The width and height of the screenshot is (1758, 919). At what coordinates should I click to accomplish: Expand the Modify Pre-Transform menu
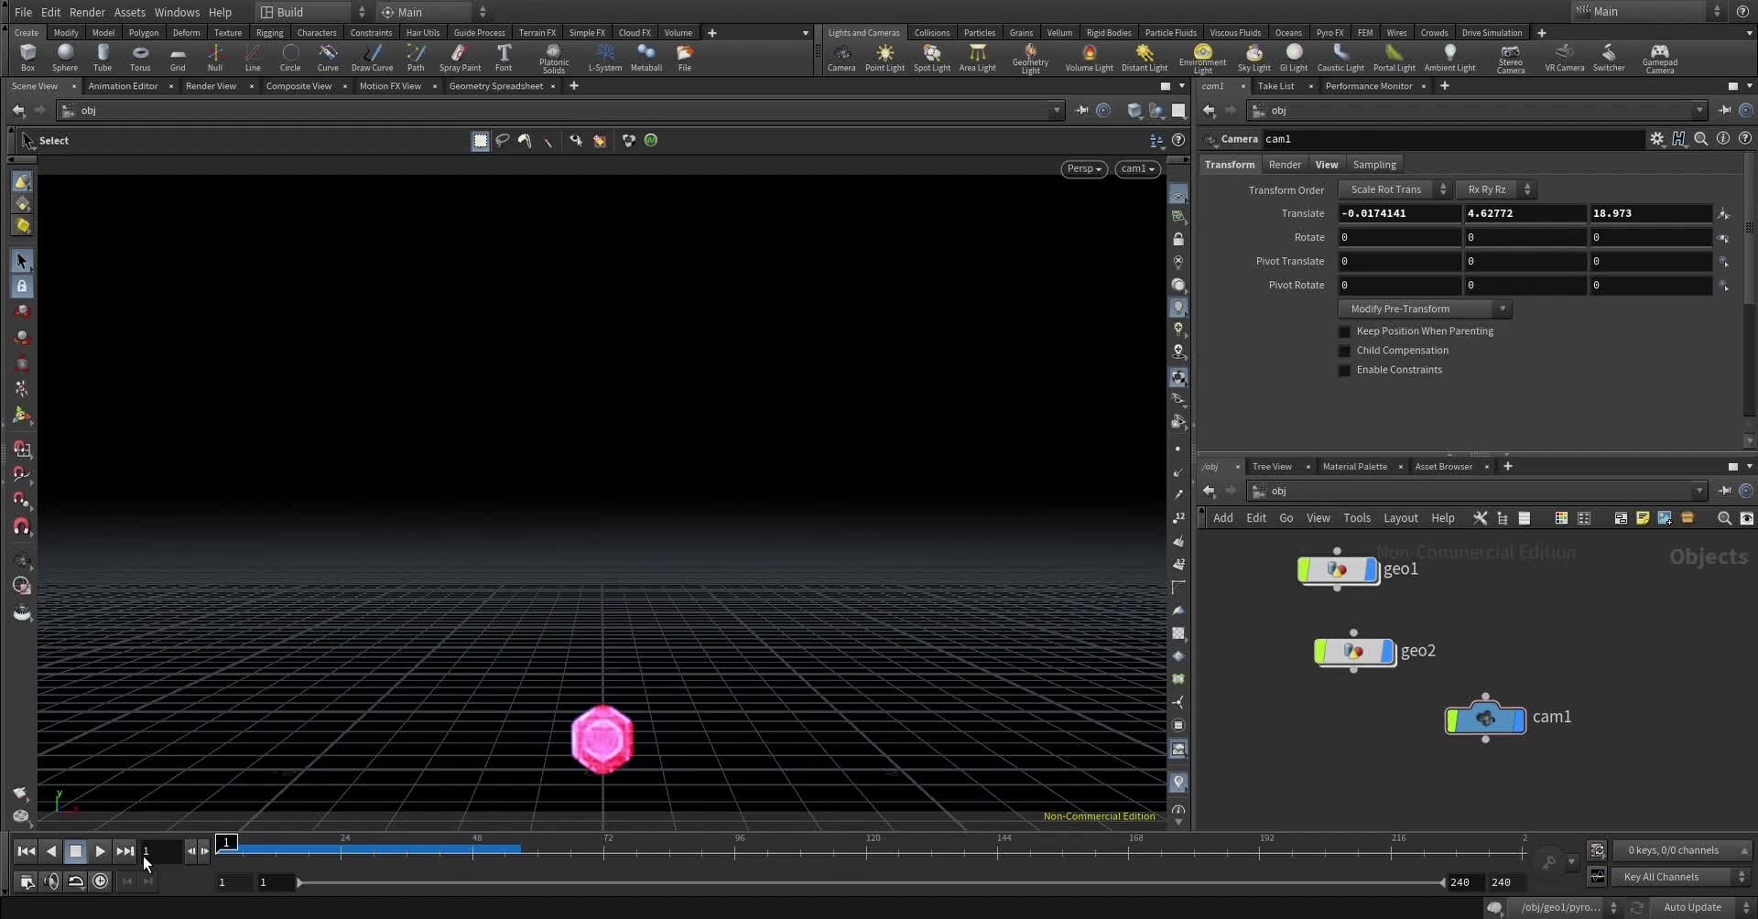[1424, 308]
